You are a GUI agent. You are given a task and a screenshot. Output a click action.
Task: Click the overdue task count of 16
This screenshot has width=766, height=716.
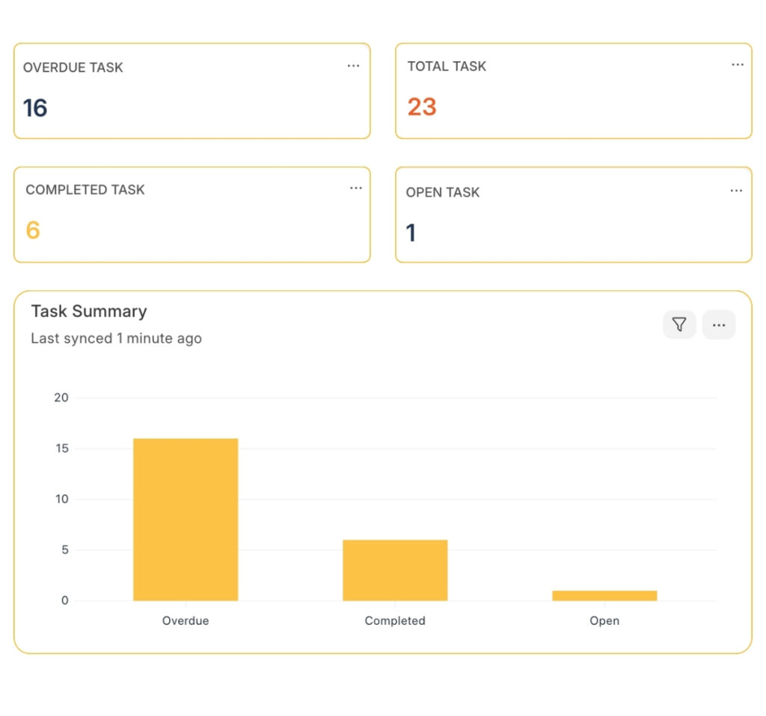click(33, 107)
